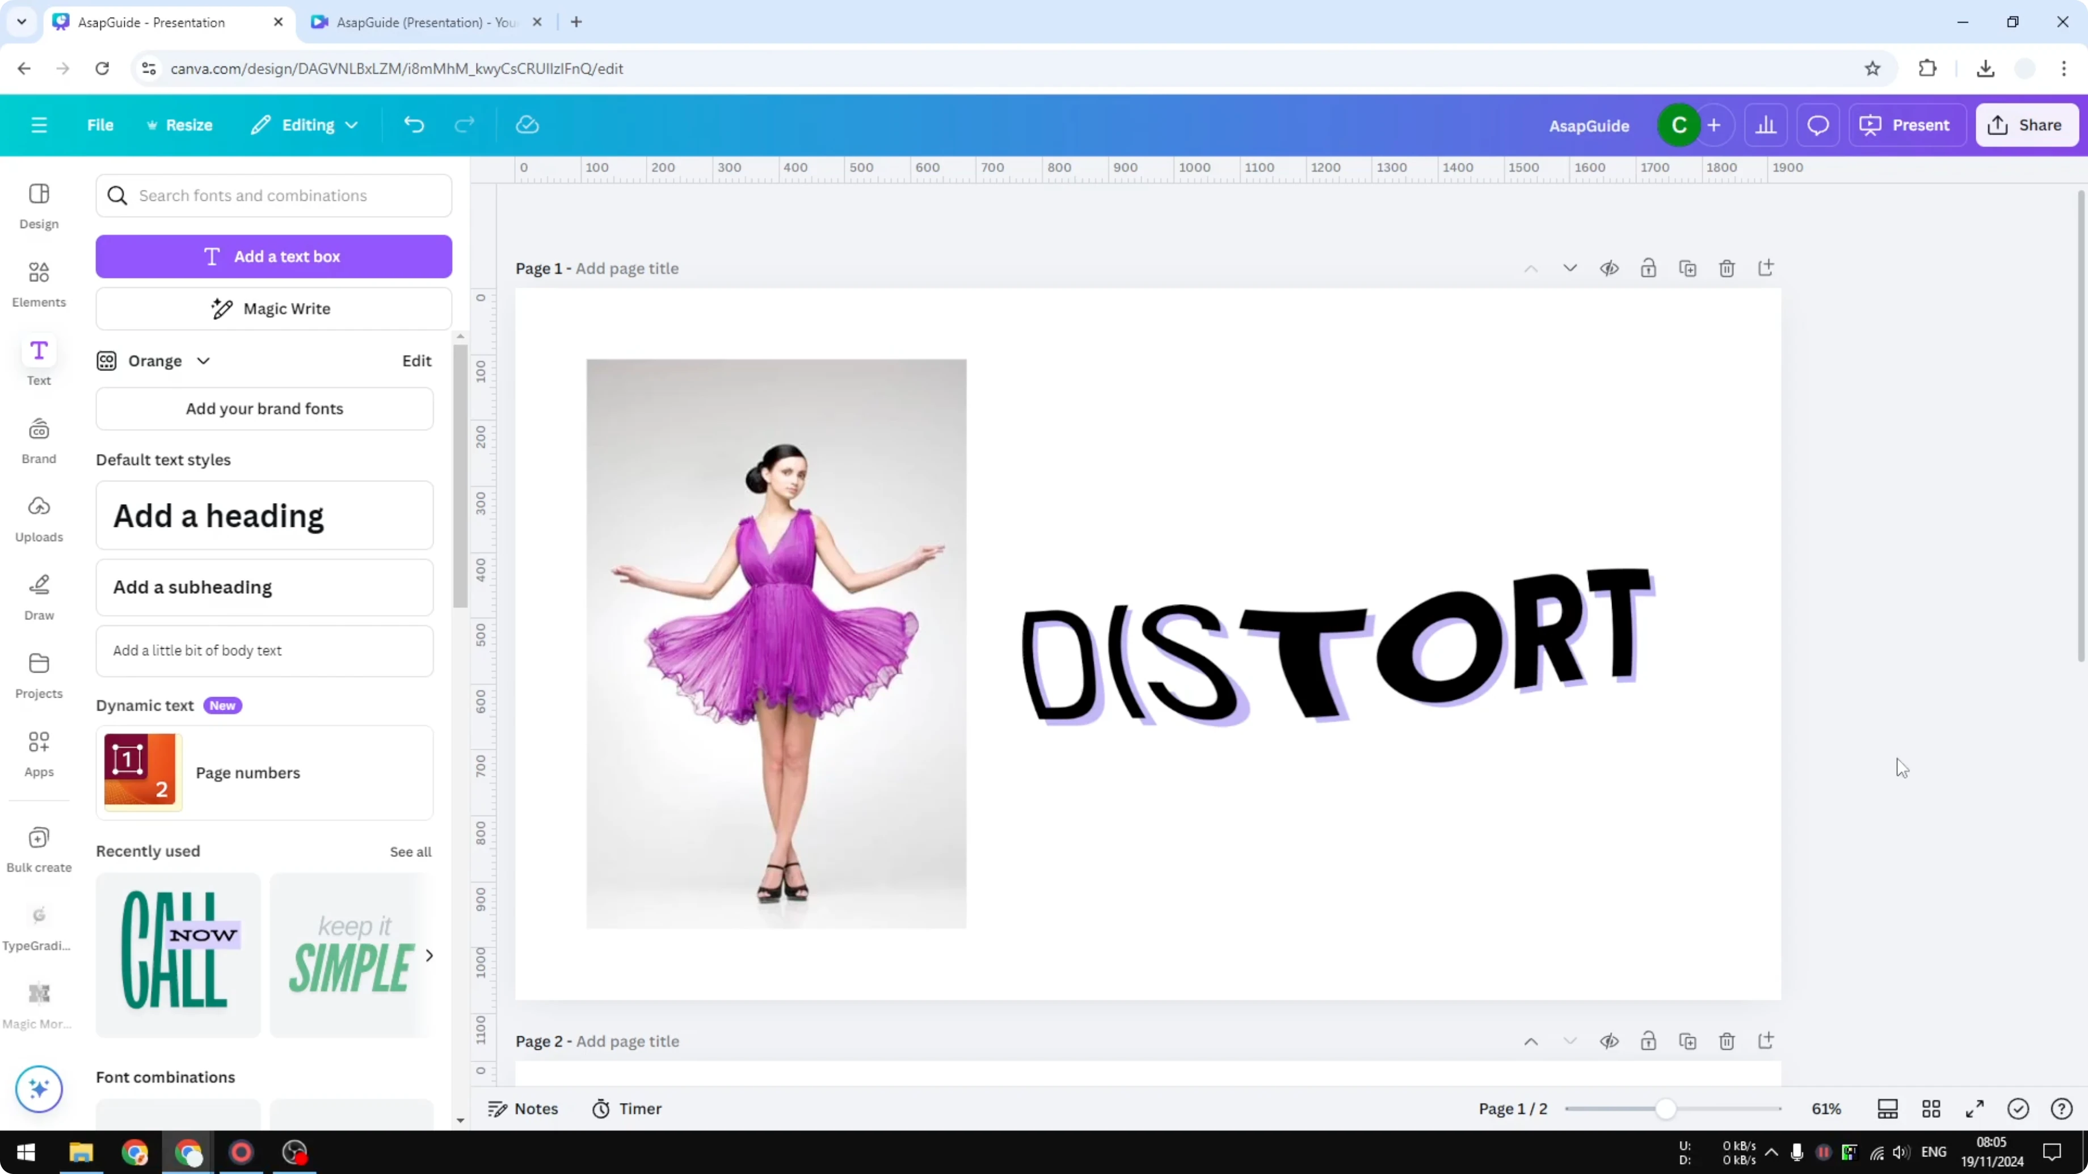
Task: Hide Page 2 using its eye icon
Action: point(1610,1041)
